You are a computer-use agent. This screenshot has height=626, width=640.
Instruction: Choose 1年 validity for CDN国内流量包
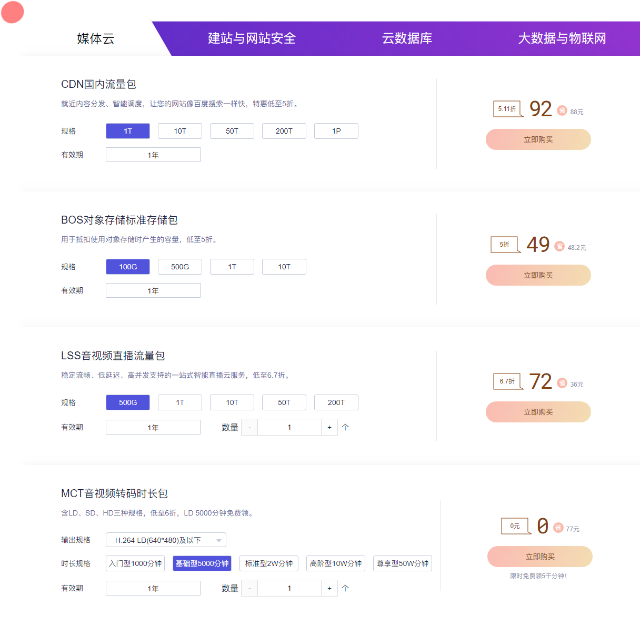point(153,155)
